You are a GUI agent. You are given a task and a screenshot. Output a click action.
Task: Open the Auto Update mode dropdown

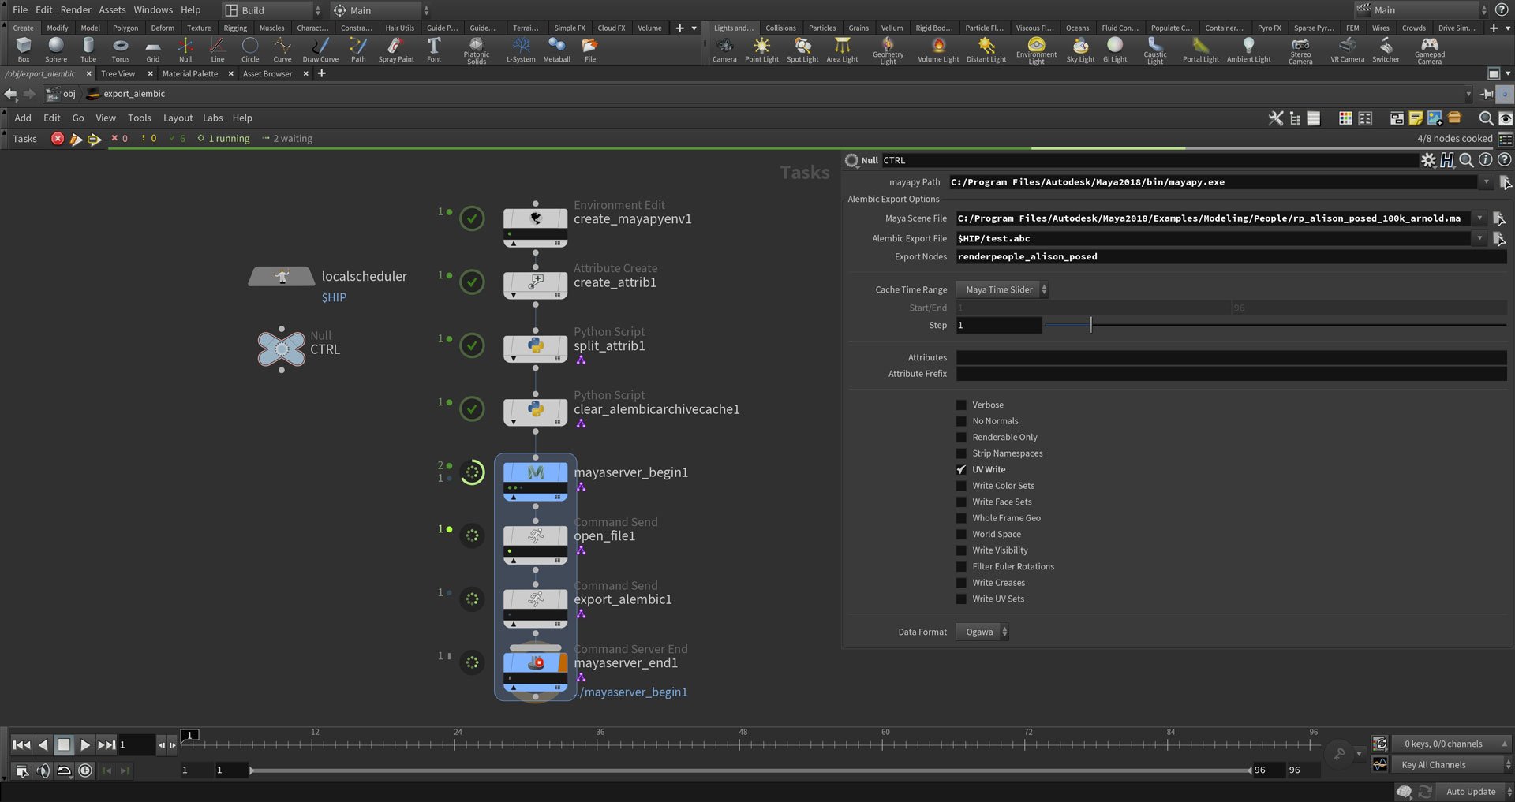[1476, 792]
